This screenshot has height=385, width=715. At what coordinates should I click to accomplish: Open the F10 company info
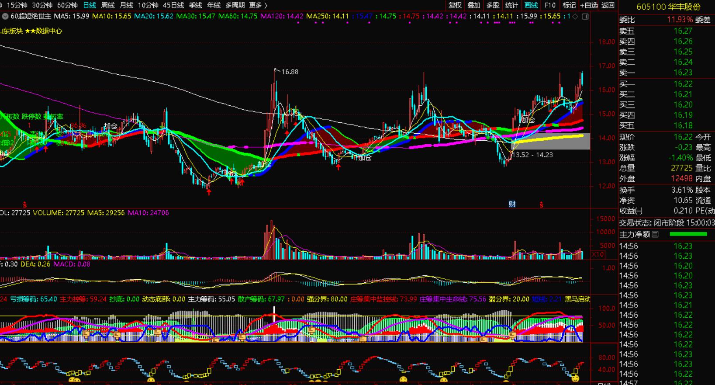coord(550,5)
